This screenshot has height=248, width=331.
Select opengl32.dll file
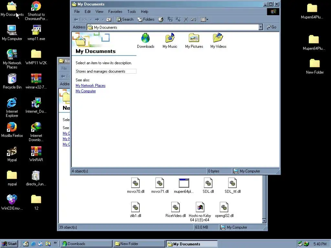[224, 210]
